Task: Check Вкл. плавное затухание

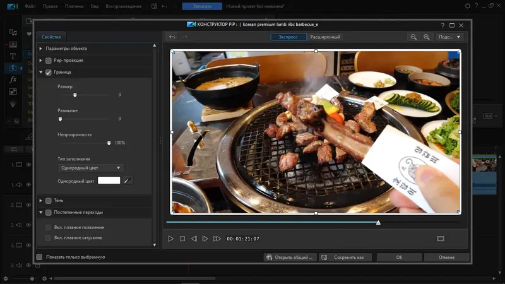Action: coord(48,238)
